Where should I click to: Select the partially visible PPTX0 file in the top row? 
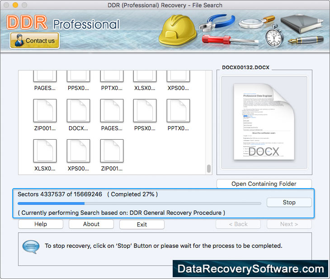tap(112, 76)
